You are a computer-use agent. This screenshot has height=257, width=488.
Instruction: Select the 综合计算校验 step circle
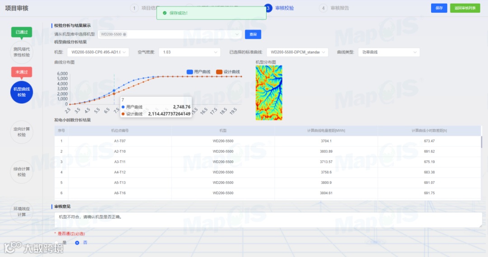pyautogui.click(x=22, y=172)
